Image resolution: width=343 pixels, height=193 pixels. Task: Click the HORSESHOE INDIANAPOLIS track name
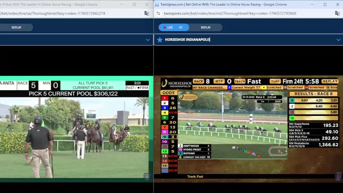click(187, 40)
